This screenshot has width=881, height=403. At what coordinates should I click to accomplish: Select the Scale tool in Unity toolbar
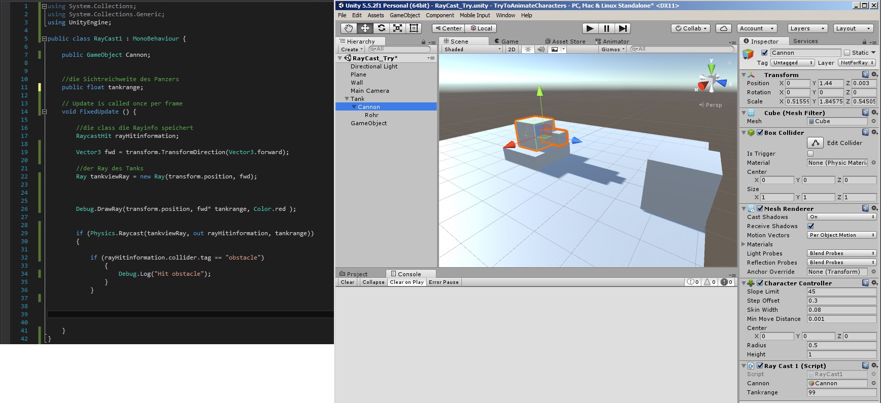click(x=397, y=28)
